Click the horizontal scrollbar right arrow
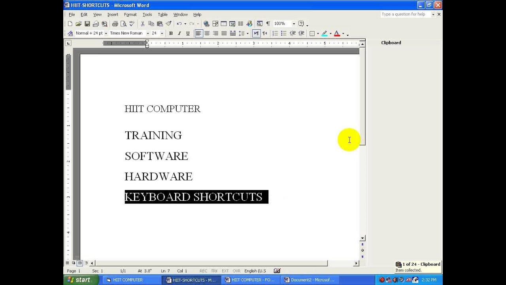Viewport: 506px width, 285px height. click(356, 263)
